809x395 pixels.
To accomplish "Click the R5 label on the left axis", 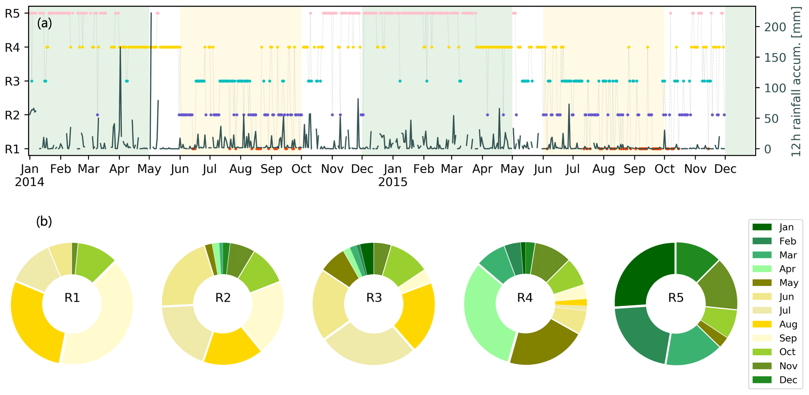I will tap(12, 14).
